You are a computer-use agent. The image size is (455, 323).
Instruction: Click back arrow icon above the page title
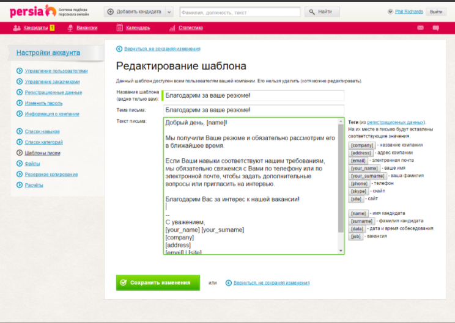[119, 49]
